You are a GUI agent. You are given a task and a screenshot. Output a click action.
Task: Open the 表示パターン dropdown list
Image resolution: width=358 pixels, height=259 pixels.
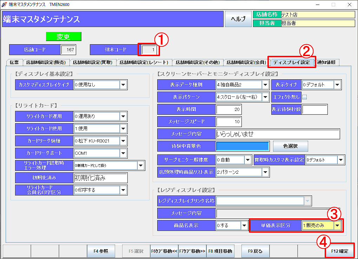click(266, 97)
